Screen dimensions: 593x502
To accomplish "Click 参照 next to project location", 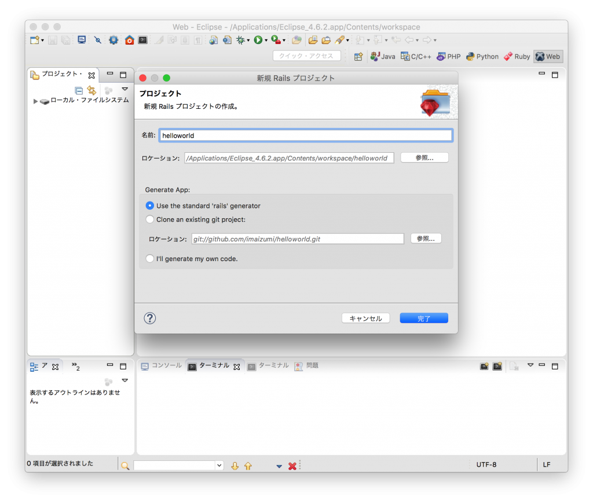I will (424, 157).
